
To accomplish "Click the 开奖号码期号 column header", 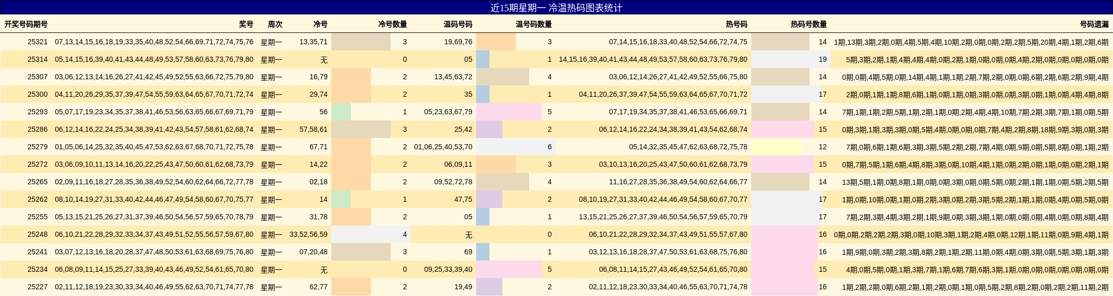I will (x=26, y=24).
